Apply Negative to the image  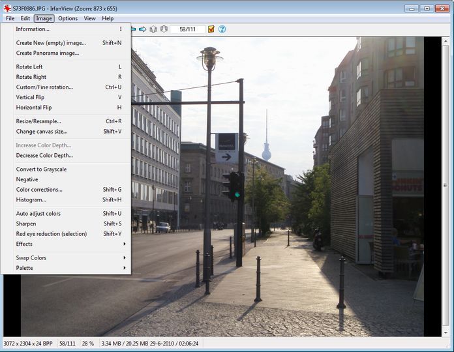[69, 179]
